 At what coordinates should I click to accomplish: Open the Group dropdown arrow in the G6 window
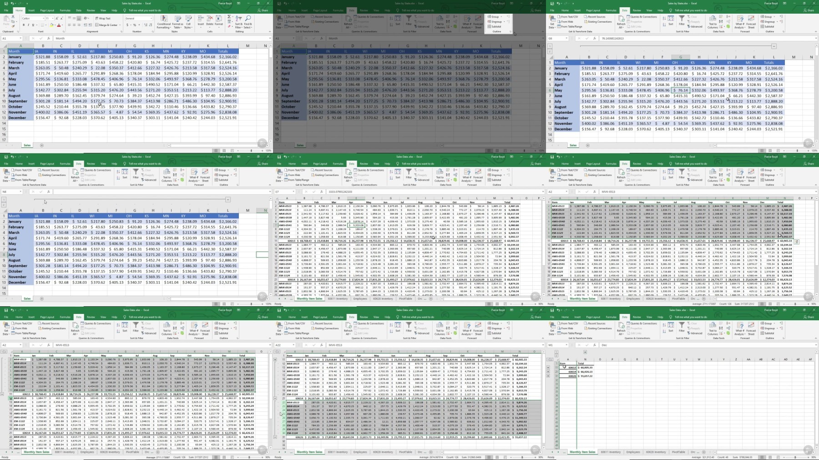(774, 17)
